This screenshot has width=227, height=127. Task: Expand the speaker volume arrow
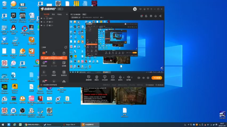[132, 77]
